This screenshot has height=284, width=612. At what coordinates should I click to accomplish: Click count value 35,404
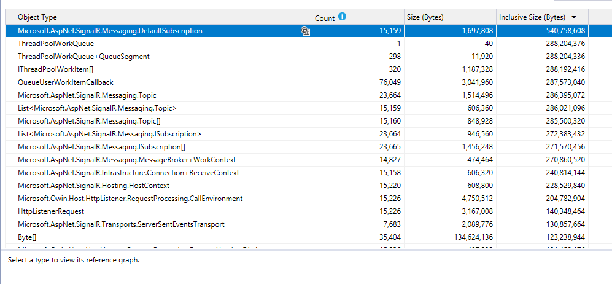click(x=390, y=237)
